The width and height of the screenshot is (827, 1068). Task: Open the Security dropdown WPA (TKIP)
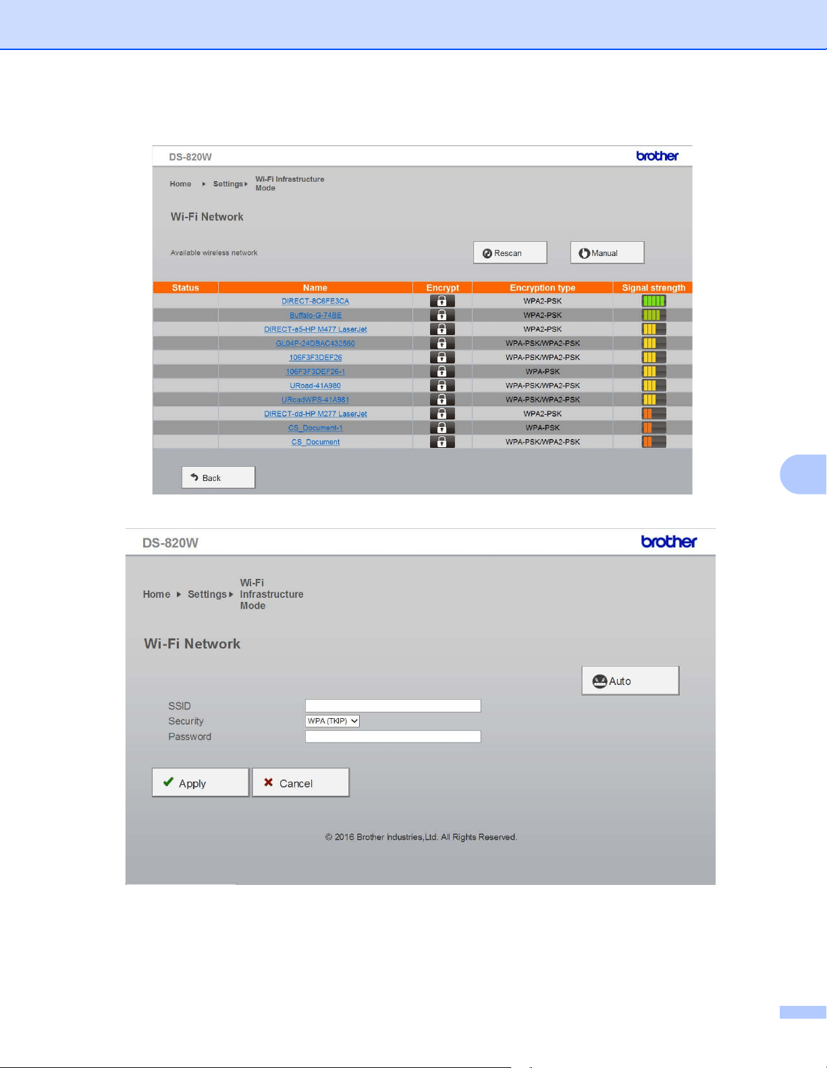[x=332, y=721]
